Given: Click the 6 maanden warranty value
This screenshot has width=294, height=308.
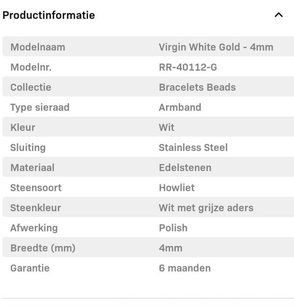Looking at the screenshot, I should point(184,268).
